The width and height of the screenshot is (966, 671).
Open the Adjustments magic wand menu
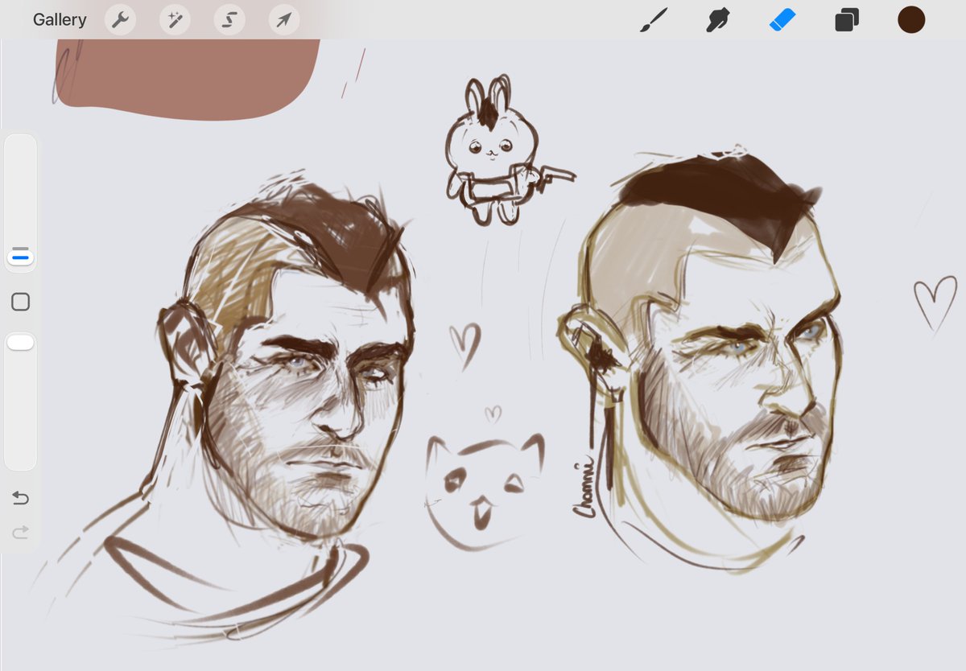[175, 20]
